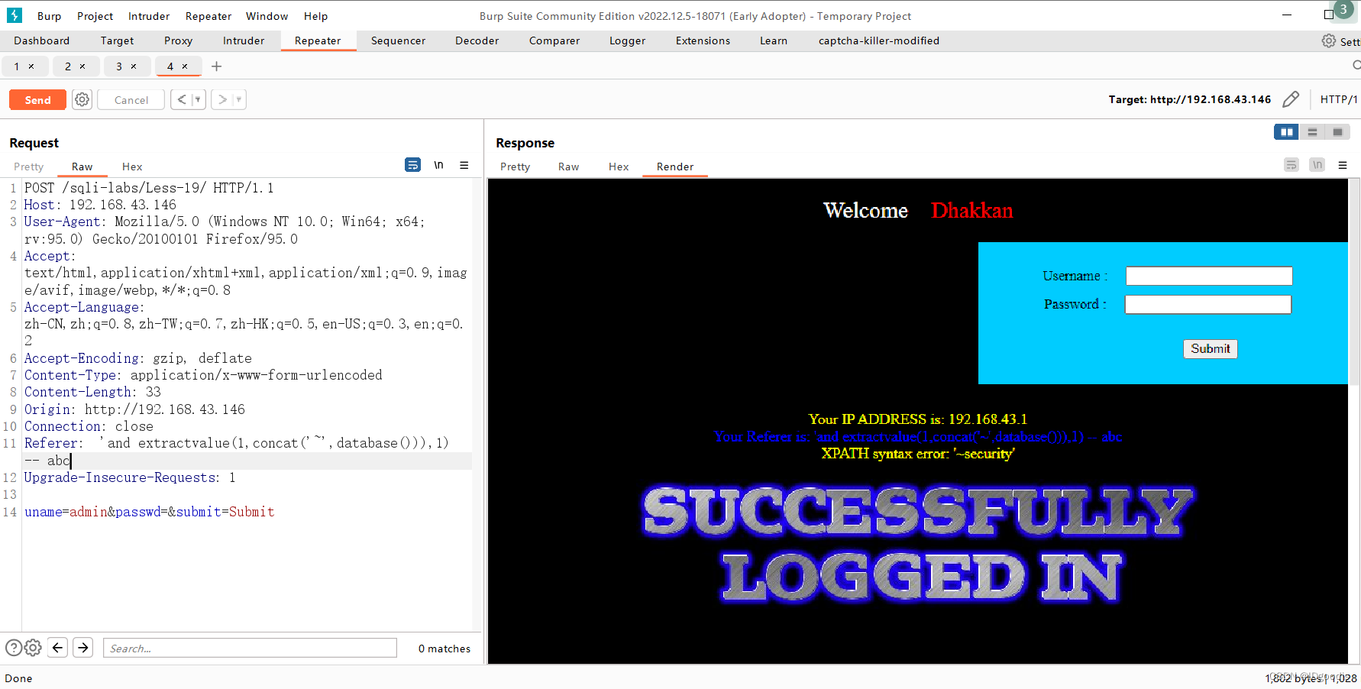Switch to the Decoder tab
The image size is (1361, 689).
pos(477,40)
